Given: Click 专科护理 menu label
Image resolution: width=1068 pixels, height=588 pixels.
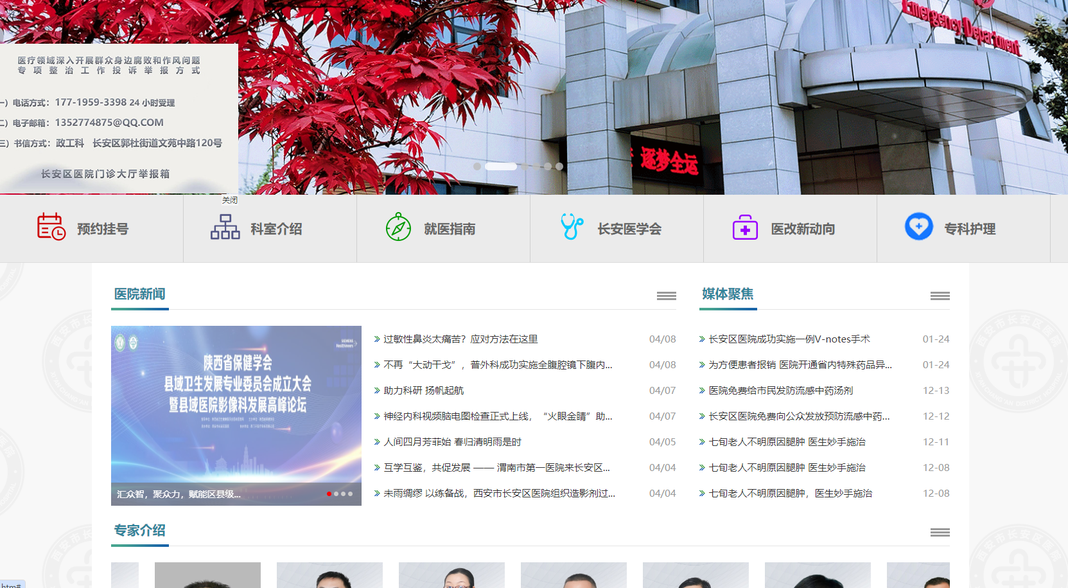Looking at the screenshot, I should (970, 229).
